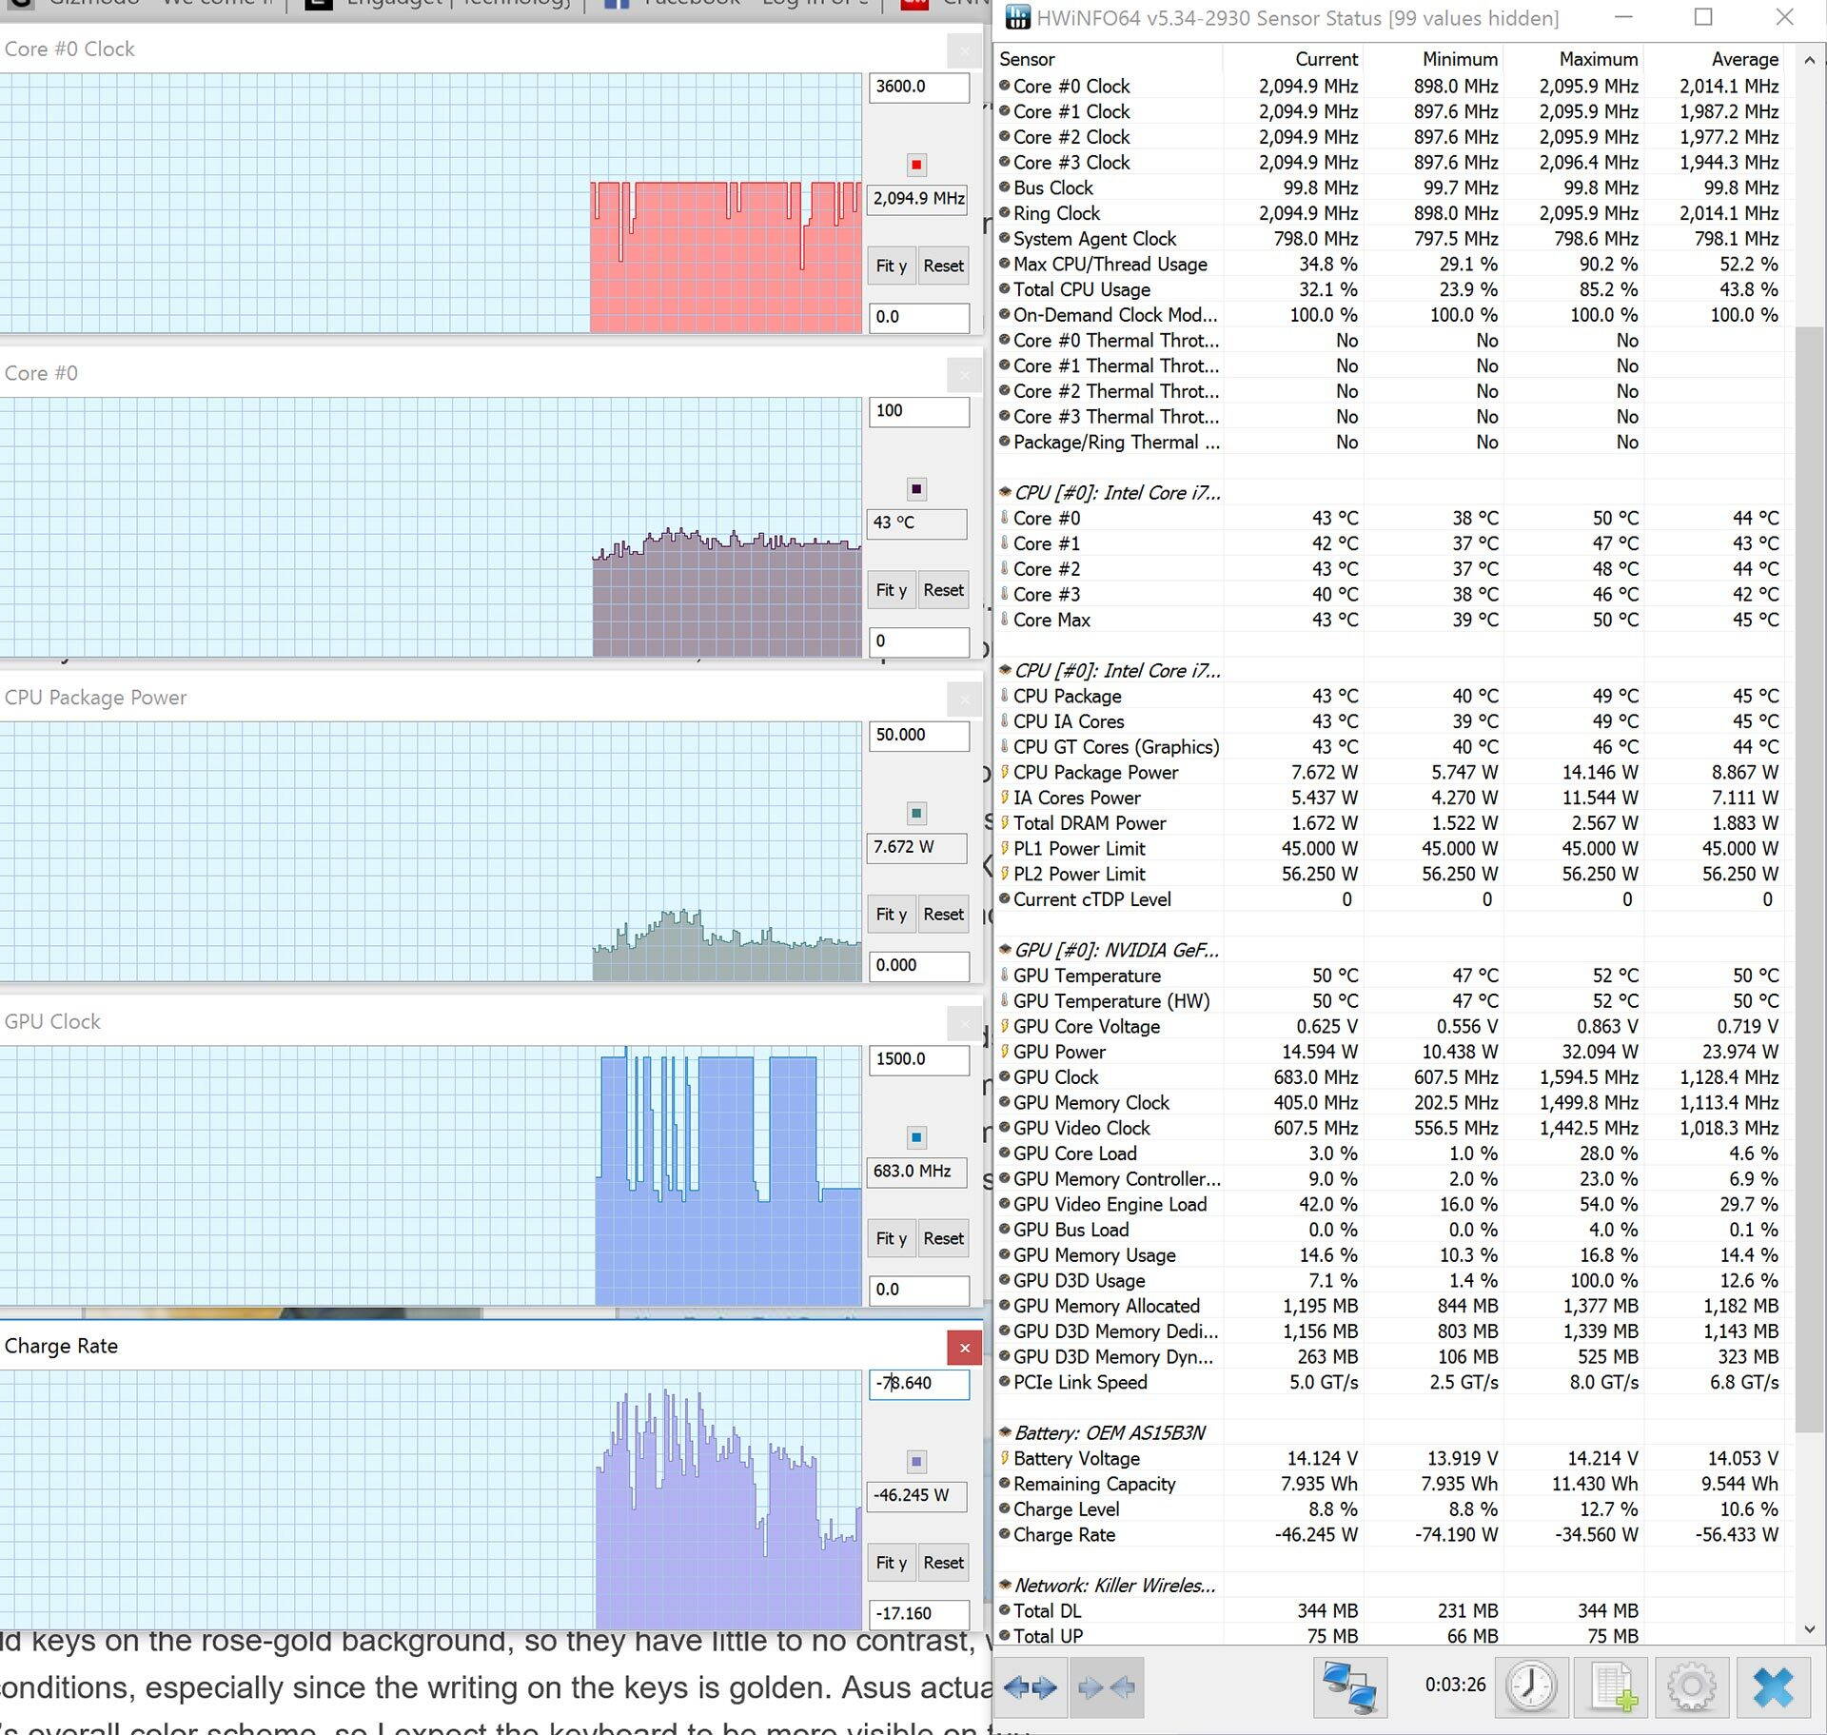Click GPU Clock max field 1500.0
Screen dimensions: 1827x1735
(919, 1059)
